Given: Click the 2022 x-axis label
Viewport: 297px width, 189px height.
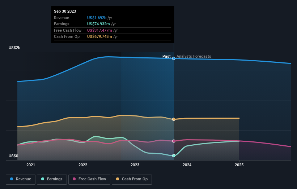Looking at the screenshot, I should point(83,165).
